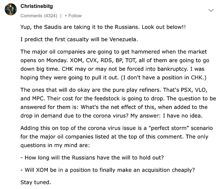Screen dimensions: 223x189
Task: Click the XOM acquisition question line
Action: [x=108, y=170]
